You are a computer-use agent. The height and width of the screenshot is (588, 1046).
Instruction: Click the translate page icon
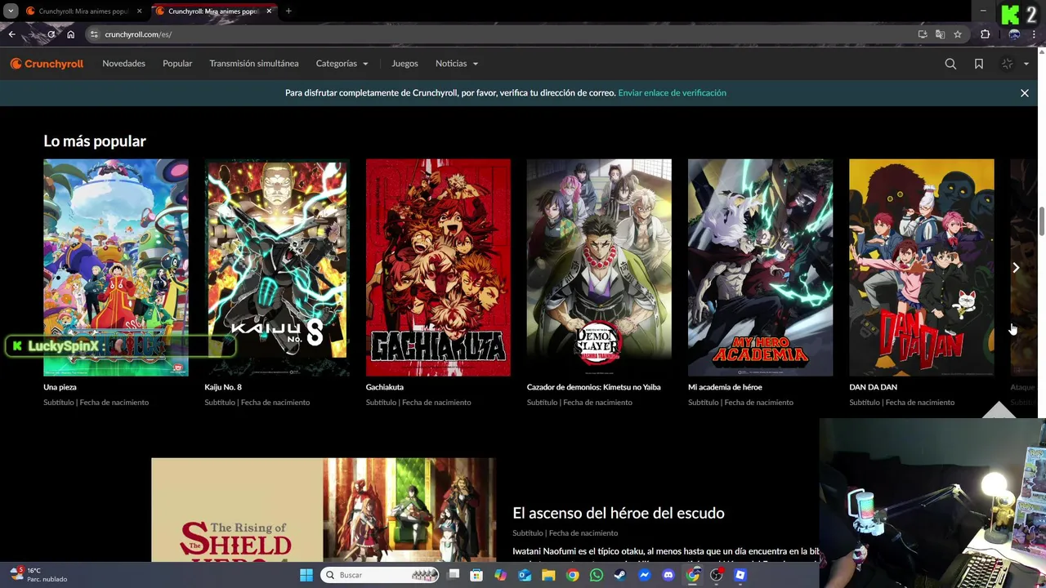click(940, 34)
